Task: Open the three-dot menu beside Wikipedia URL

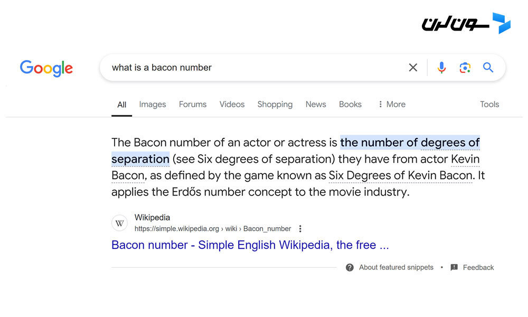Action: click(x=300, y=229)
